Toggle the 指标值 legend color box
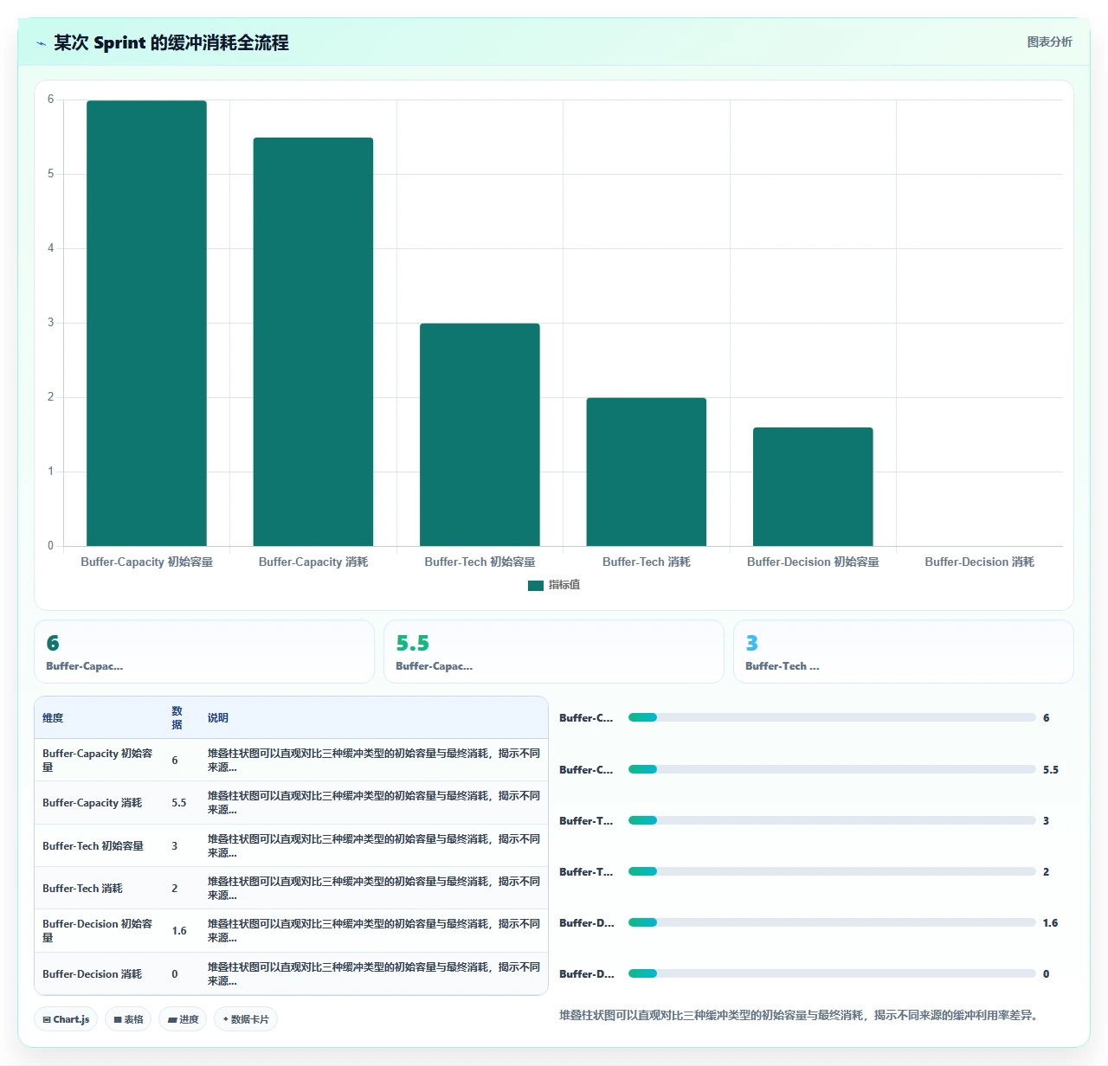Image resolution: width=1108 pixels, height=1066 pixels. click(536, 586)
